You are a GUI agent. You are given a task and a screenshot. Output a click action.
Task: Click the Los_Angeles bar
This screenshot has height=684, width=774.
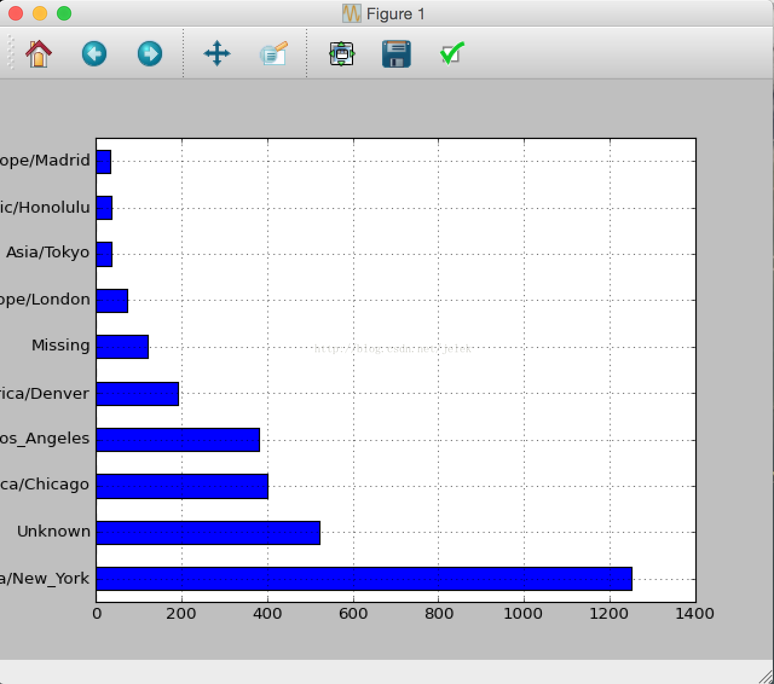(x=178, y=440)
